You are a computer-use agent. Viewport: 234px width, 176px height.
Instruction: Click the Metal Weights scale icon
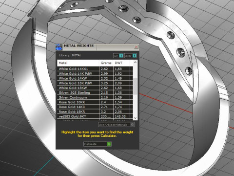click(x=59, y=47)
